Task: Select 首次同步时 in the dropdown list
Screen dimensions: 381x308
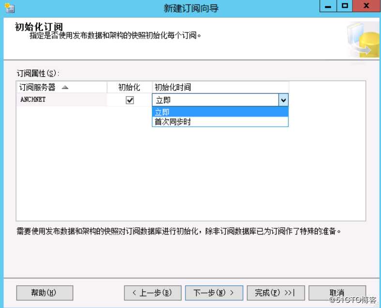Action: (x=220, y=121)
